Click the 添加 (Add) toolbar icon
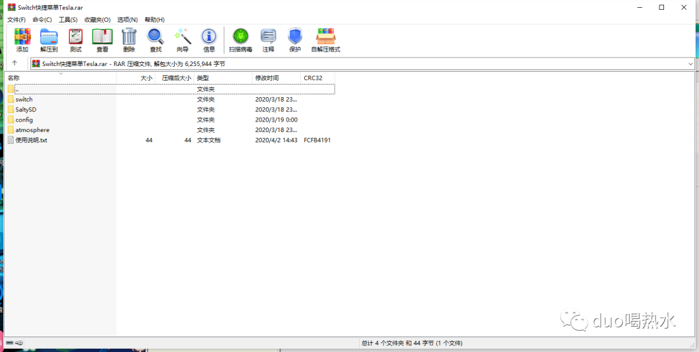The image size is (699, 352). [x=22, y=36]
